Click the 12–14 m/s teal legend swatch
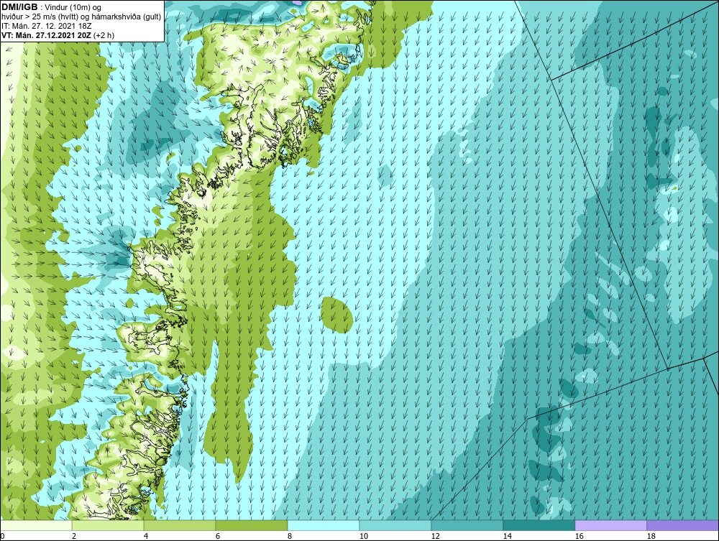 point(467,525)
